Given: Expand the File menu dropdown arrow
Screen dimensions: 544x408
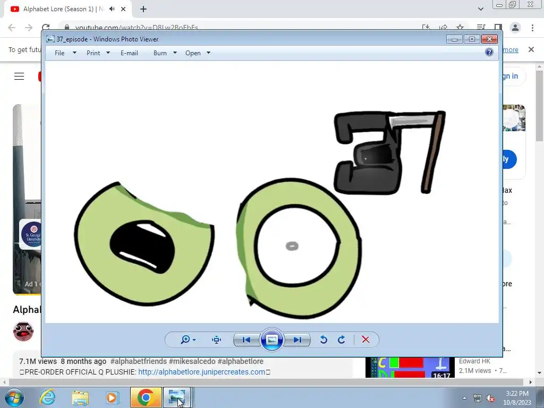Looking at the screenshot, I should pyautogui.click(x=74, y=53).
